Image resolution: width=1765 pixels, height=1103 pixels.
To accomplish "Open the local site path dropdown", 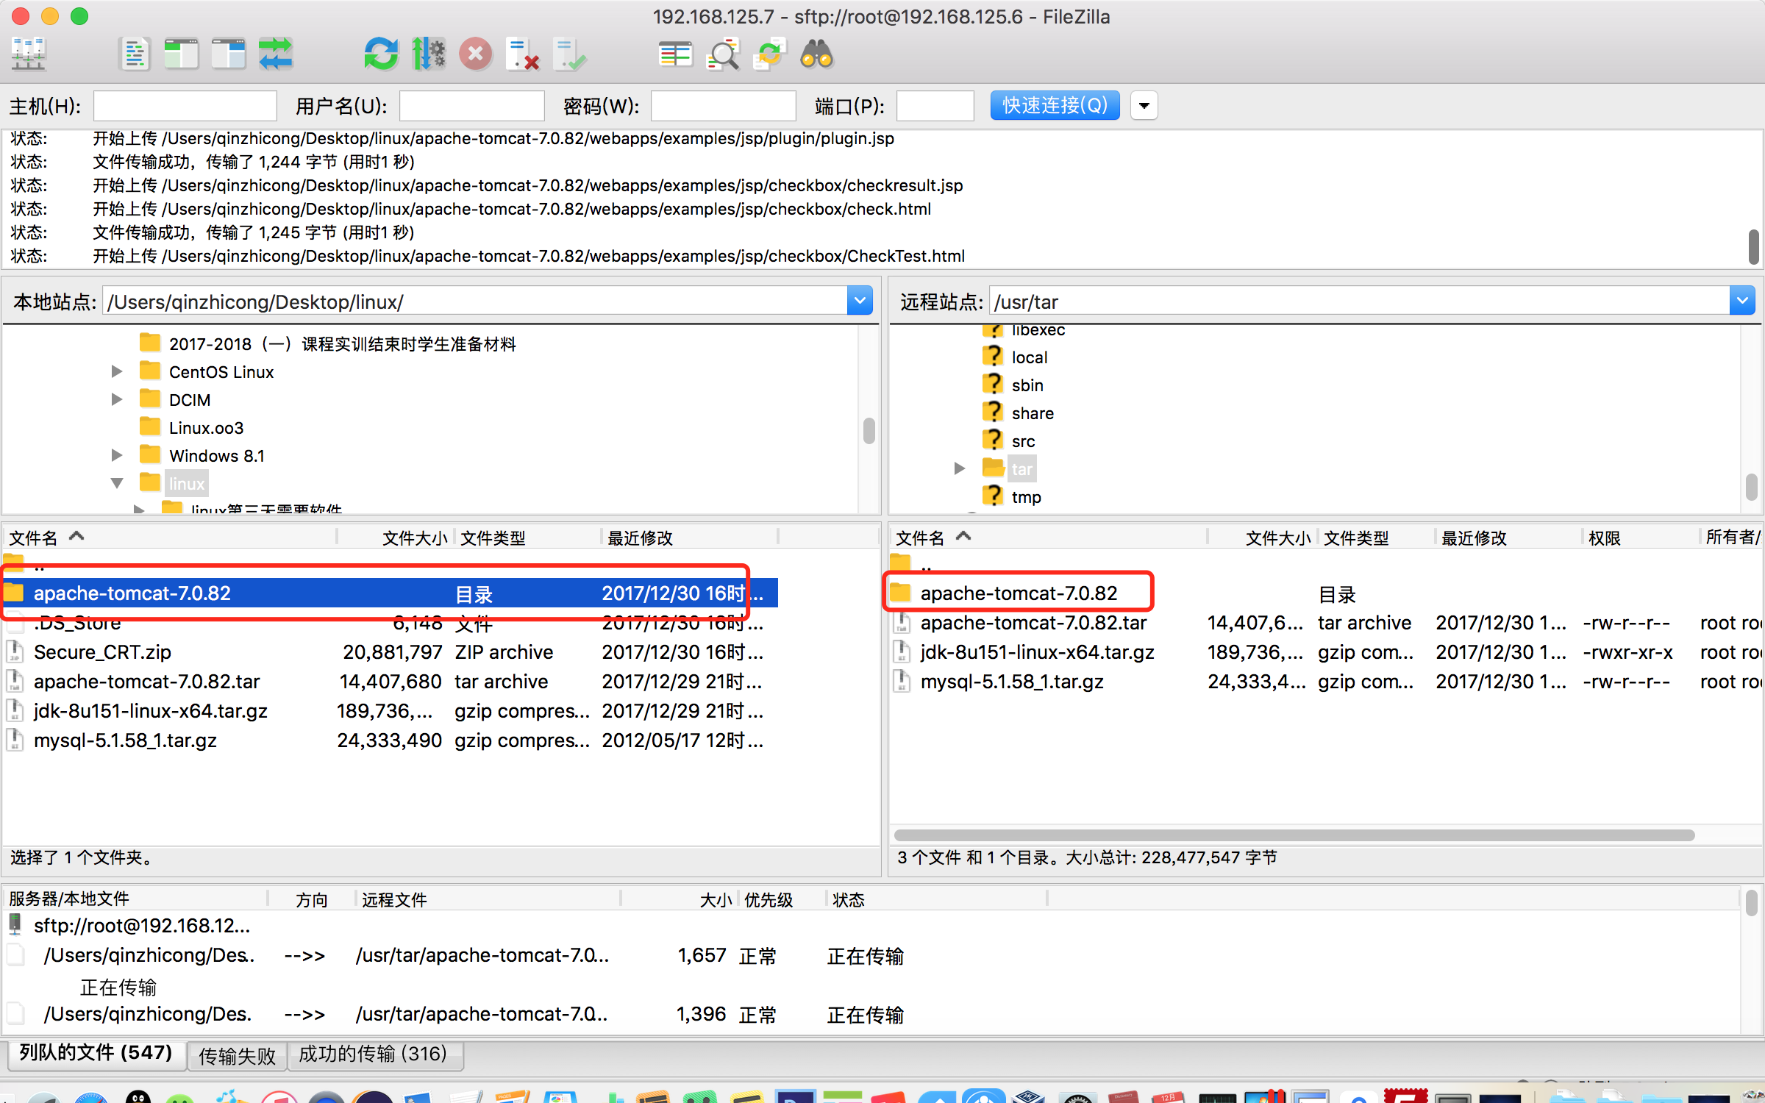I will (859, 301).
